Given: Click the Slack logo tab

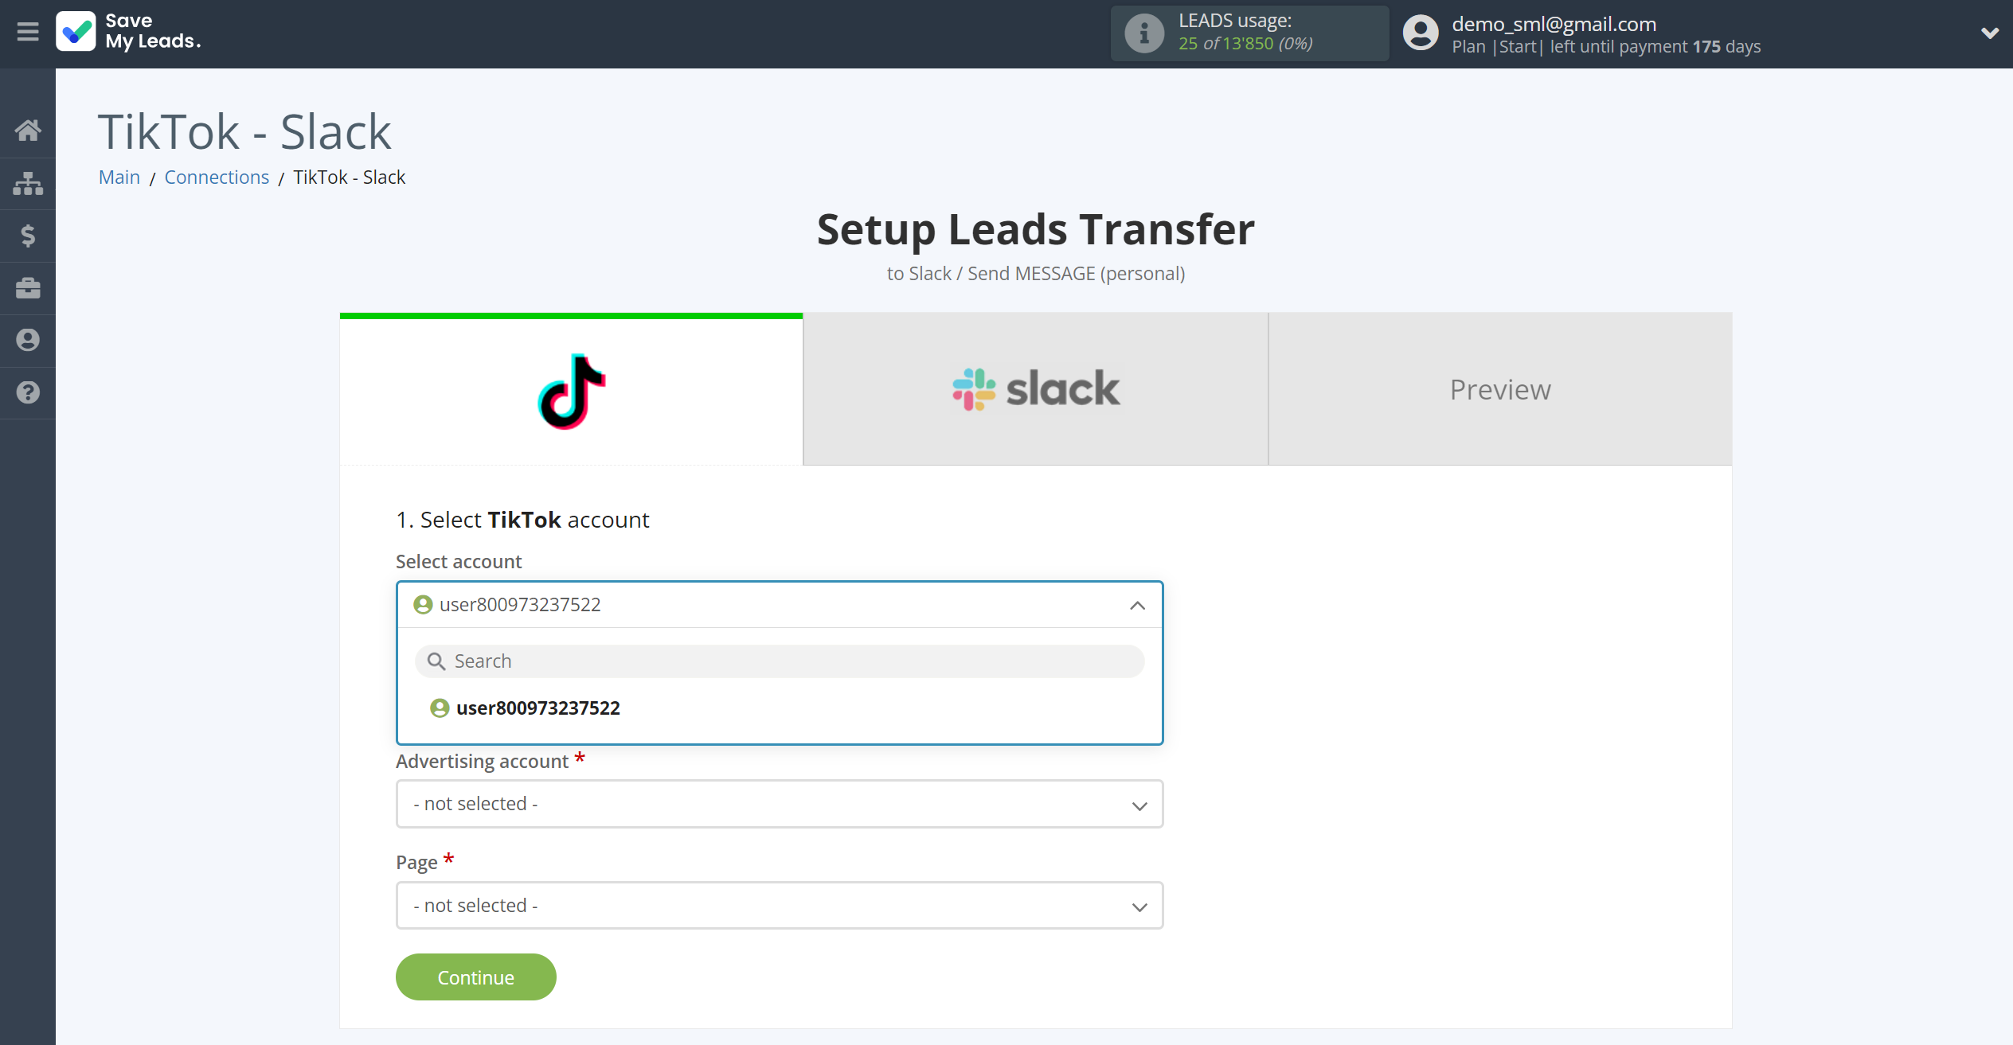Looking at the screenshot, I should coord(1036,388).
